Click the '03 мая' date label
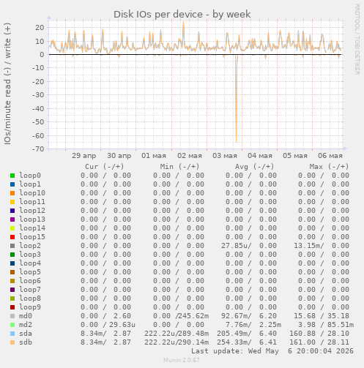The height and width of the screenshot is (368, 364). click(225, 156)
